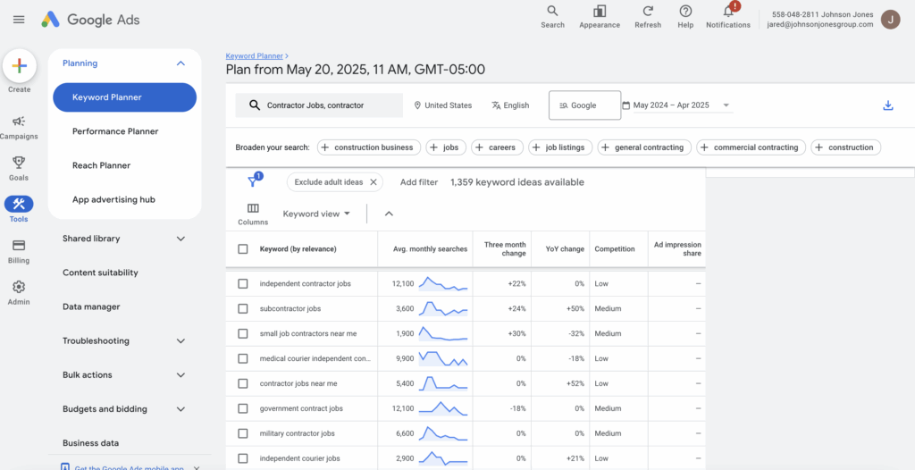This screenshot has height=470, width=915.
Task: Open Data manager
Action: click(91, 306)
